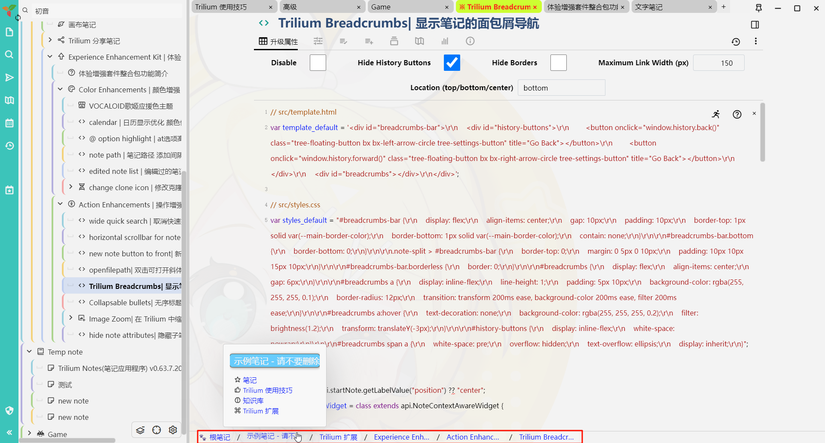Open the calendar icon in left sidebar
Image resolution: width=825 pixels, height=443 pixels.
[x=9, y=123]
